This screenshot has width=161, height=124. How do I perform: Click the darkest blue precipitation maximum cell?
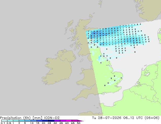click(x=94, y=33)
